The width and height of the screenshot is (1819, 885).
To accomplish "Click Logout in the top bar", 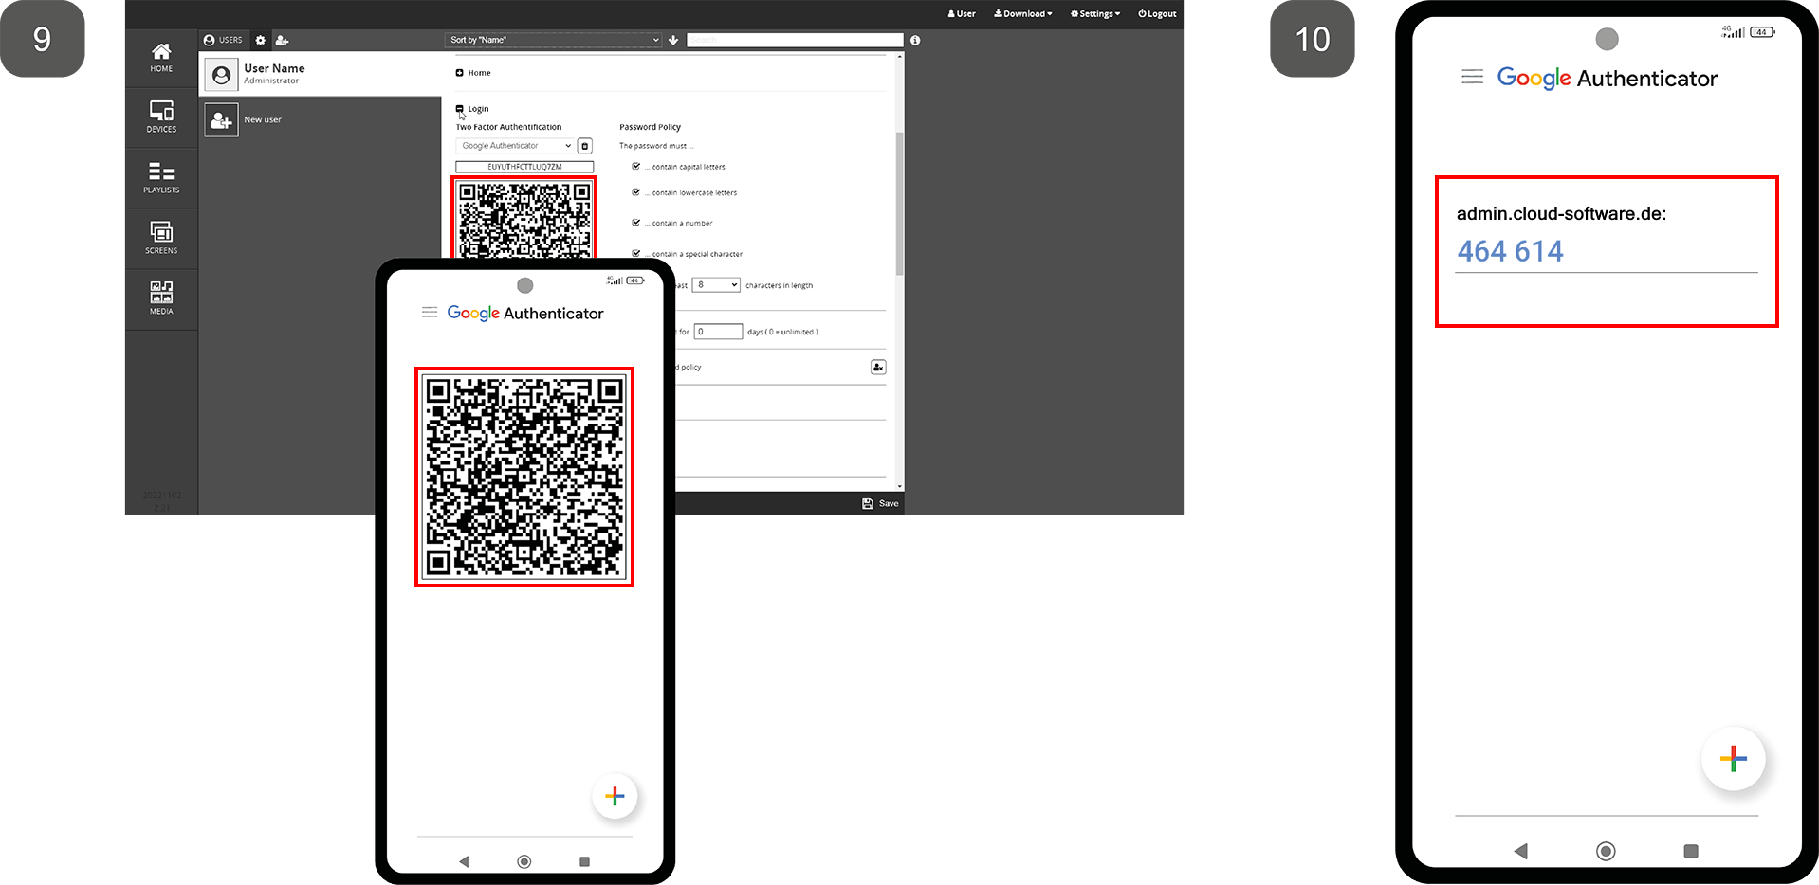I will click(x=1157, y=14).
